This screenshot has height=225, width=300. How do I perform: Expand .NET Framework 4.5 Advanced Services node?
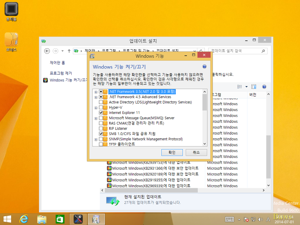[96, 97]
